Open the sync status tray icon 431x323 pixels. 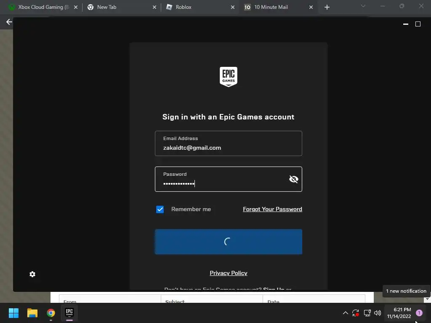click(x=356, y=313)
